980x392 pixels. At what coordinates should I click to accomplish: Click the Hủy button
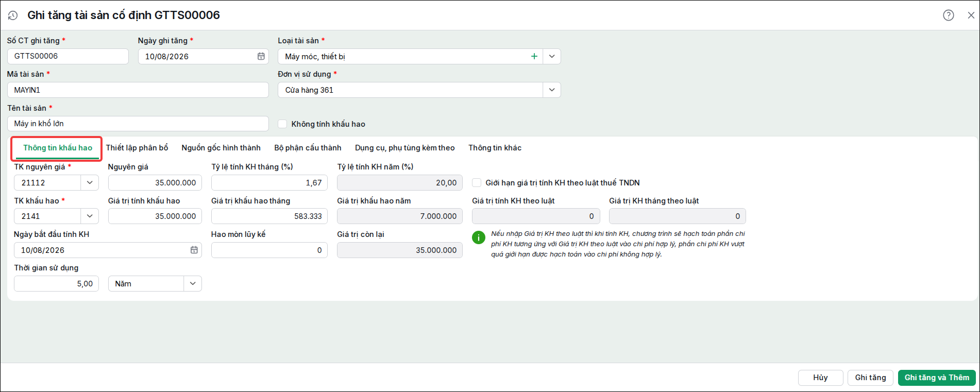(820, 378)
